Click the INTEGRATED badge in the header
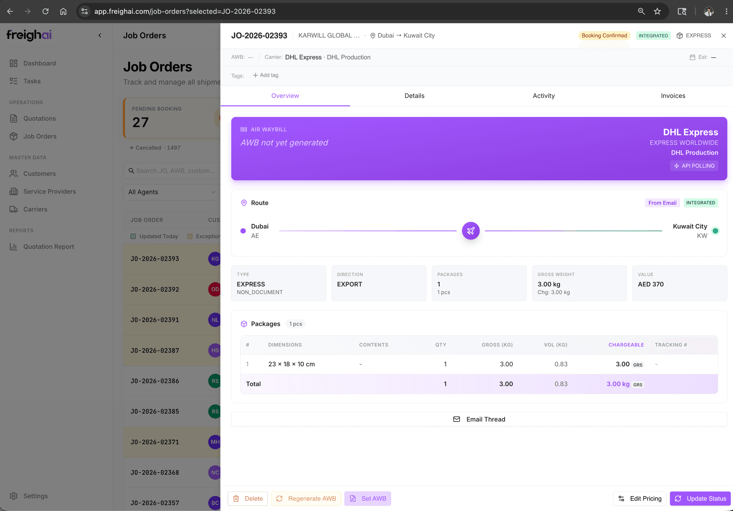This screenshot has width=733, height=511. 653,36
